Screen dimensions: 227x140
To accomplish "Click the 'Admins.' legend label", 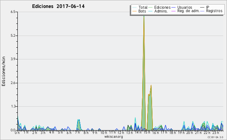I will [x=161, y=11].
